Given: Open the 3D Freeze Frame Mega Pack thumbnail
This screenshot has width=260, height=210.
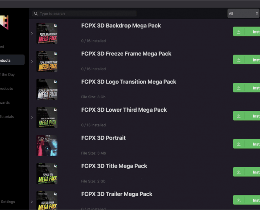Looking at the screenshot, I should [x=47, y=61].
